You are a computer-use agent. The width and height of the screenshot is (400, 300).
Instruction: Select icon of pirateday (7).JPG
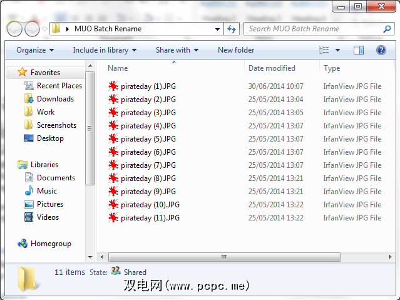click(x=113, y=165)
